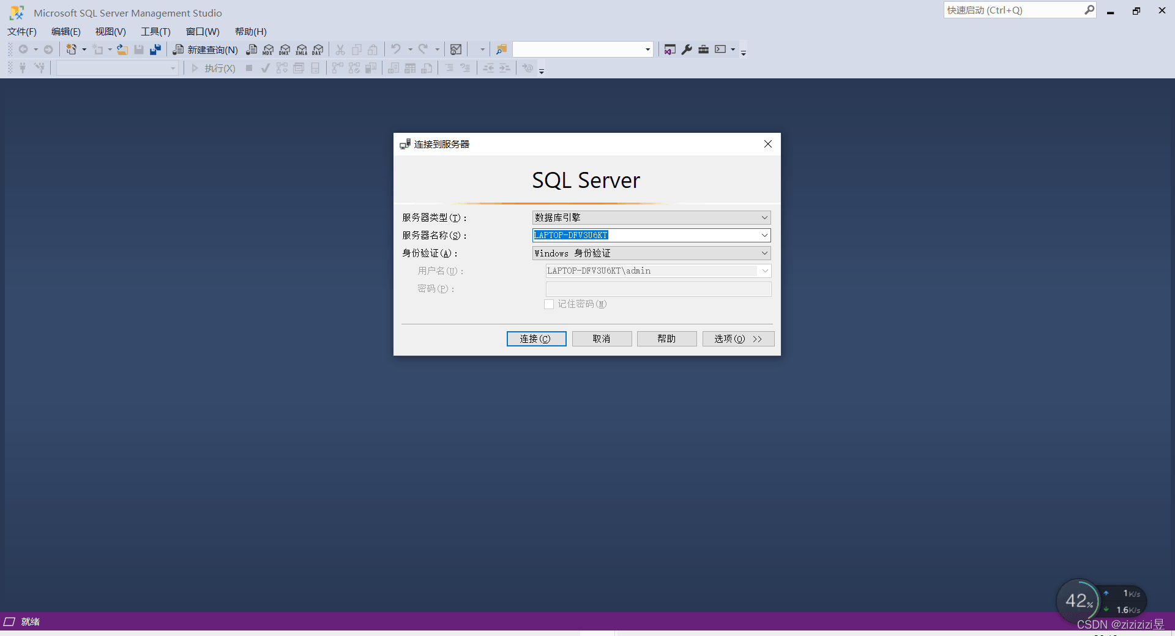1175x636 pixels.
Task: Click the status bar ready icon
Action: [9, 622]
